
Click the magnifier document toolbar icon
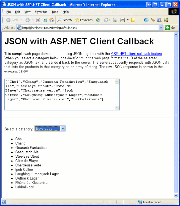[x=159, y=20]
